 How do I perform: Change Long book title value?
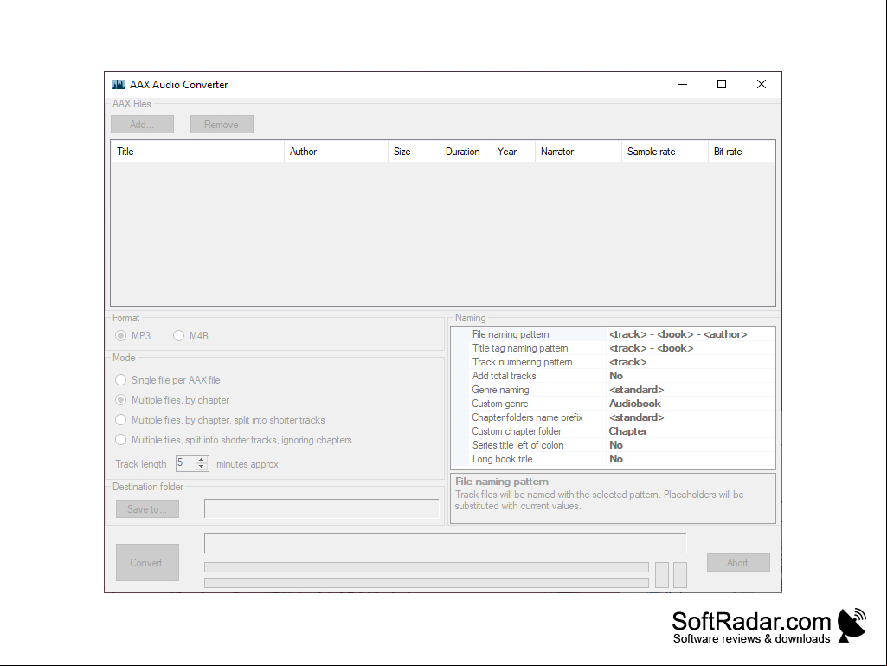[x=691, y=459]
